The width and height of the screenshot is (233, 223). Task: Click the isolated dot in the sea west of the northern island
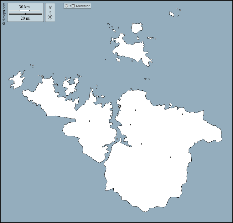click(106, 60)
